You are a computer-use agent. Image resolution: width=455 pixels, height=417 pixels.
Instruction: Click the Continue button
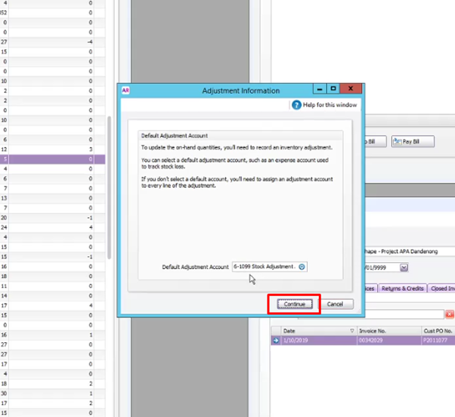[x=295, y=304]
